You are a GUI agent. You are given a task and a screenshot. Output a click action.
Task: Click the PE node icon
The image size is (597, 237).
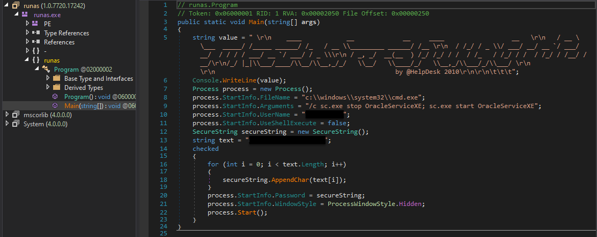pos(36,24)
